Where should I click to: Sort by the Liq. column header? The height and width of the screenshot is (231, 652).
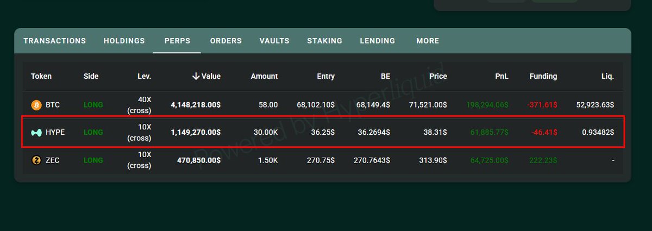pyautogui.click(x=607, y=76)
